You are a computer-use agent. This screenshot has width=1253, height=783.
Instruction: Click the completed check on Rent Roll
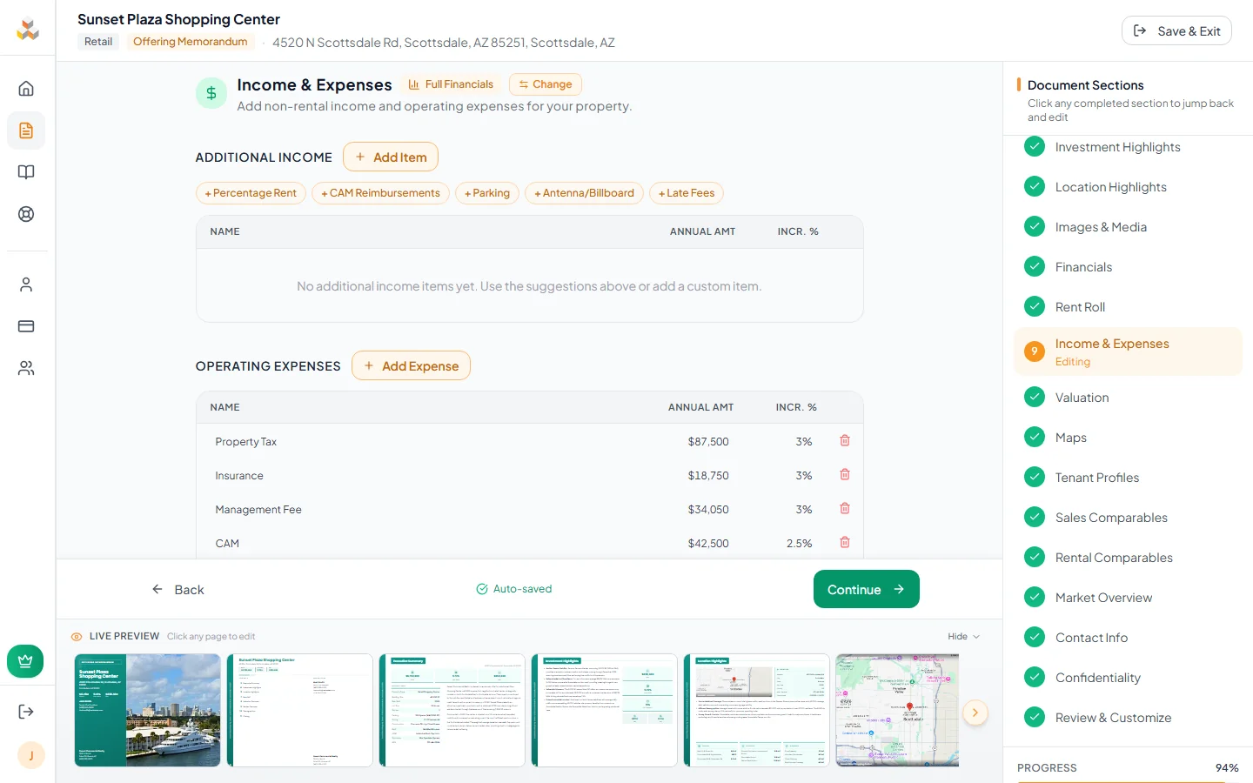click(1035, 306)
